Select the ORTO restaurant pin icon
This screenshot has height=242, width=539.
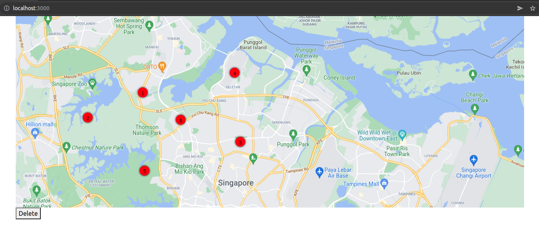[x=162, y=67]
